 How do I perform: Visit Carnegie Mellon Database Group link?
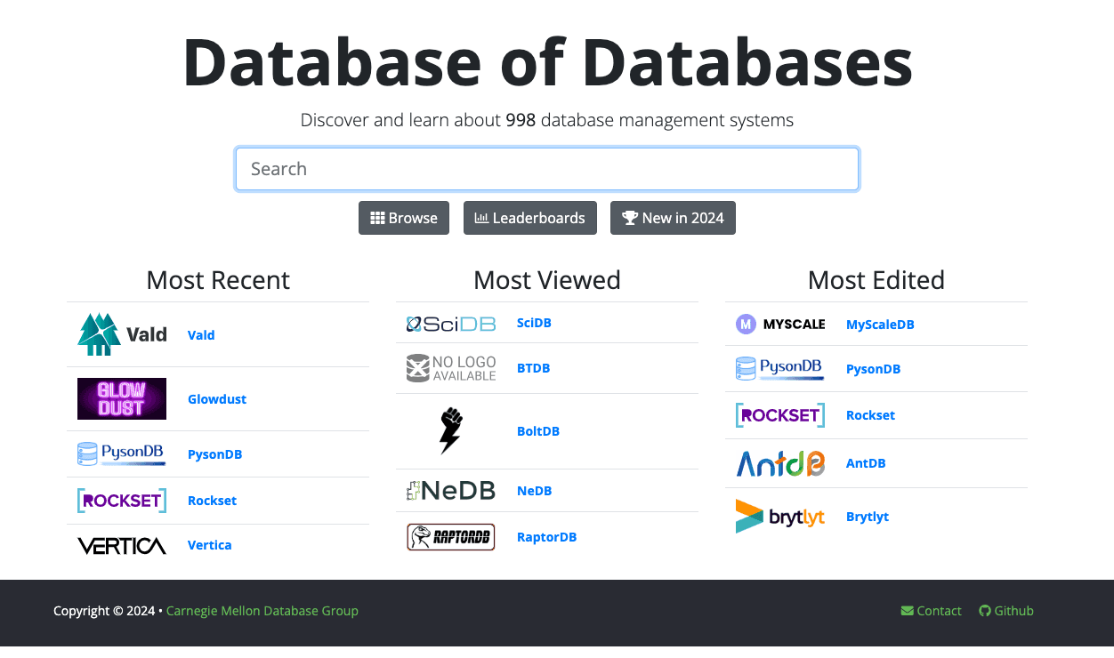262,611
